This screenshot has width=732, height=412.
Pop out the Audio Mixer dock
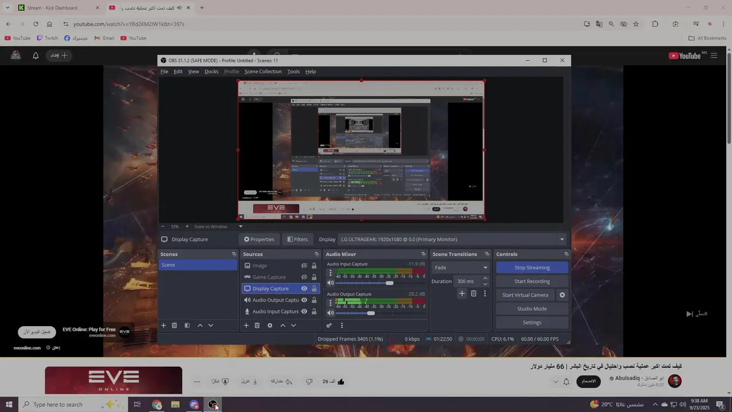pos(423,254)
